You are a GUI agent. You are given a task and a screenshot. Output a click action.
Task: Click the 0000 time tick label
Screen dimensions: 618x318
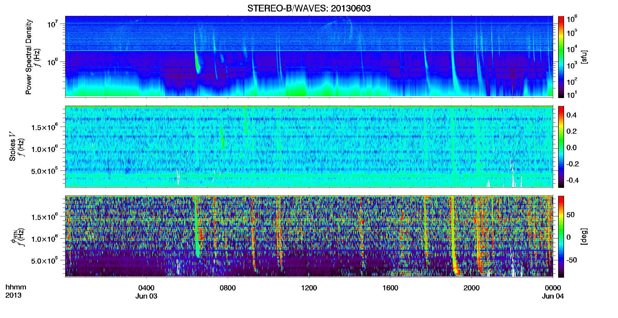click(x=553, y=288)
